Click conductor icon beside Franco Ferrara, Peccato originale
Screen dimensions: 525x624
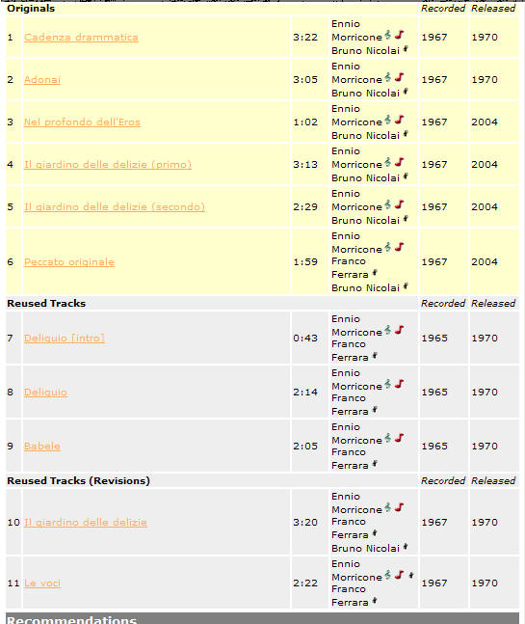coord(375,273)
